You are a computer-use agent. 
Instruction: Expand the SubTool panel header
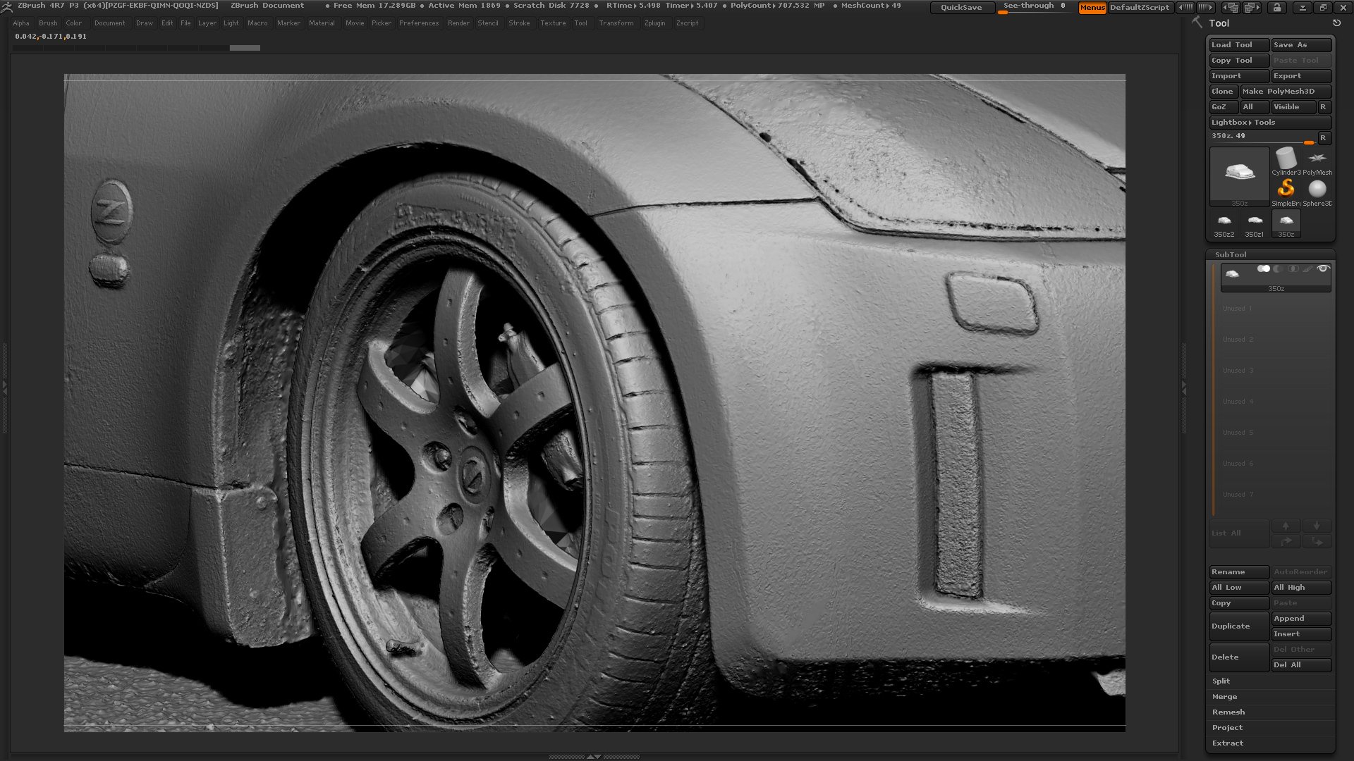(1230, 254)
